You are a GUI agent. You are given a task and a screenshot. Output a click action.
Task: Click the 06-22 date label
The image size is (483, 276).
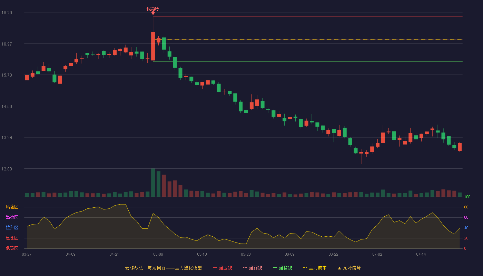(333, 254)
